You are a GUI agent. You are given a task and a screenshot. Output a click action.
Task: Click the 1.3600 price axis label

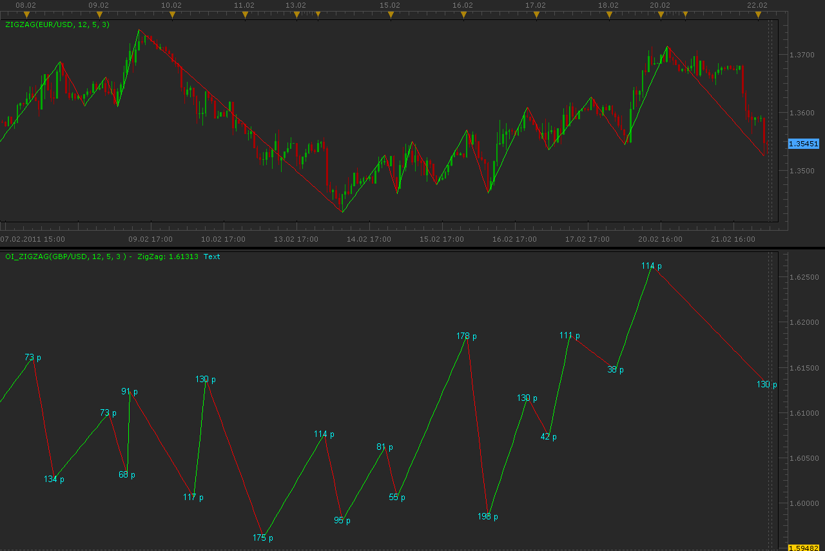[802, 113]
